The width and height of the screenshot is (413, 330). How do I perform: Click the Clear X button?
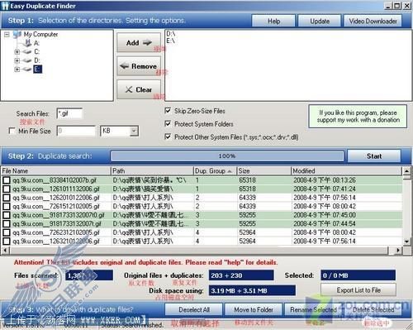click(x=139, y=89)
